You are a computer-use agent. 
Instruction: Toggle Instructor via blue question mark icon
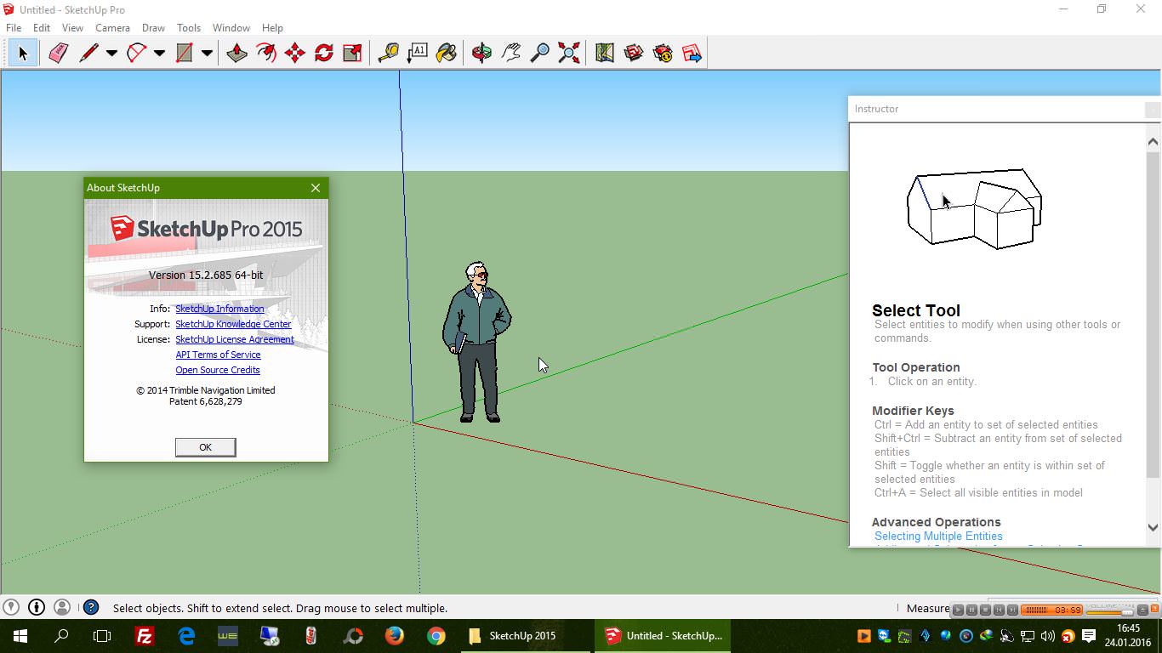pyautogui.click(x=91, y=607)
